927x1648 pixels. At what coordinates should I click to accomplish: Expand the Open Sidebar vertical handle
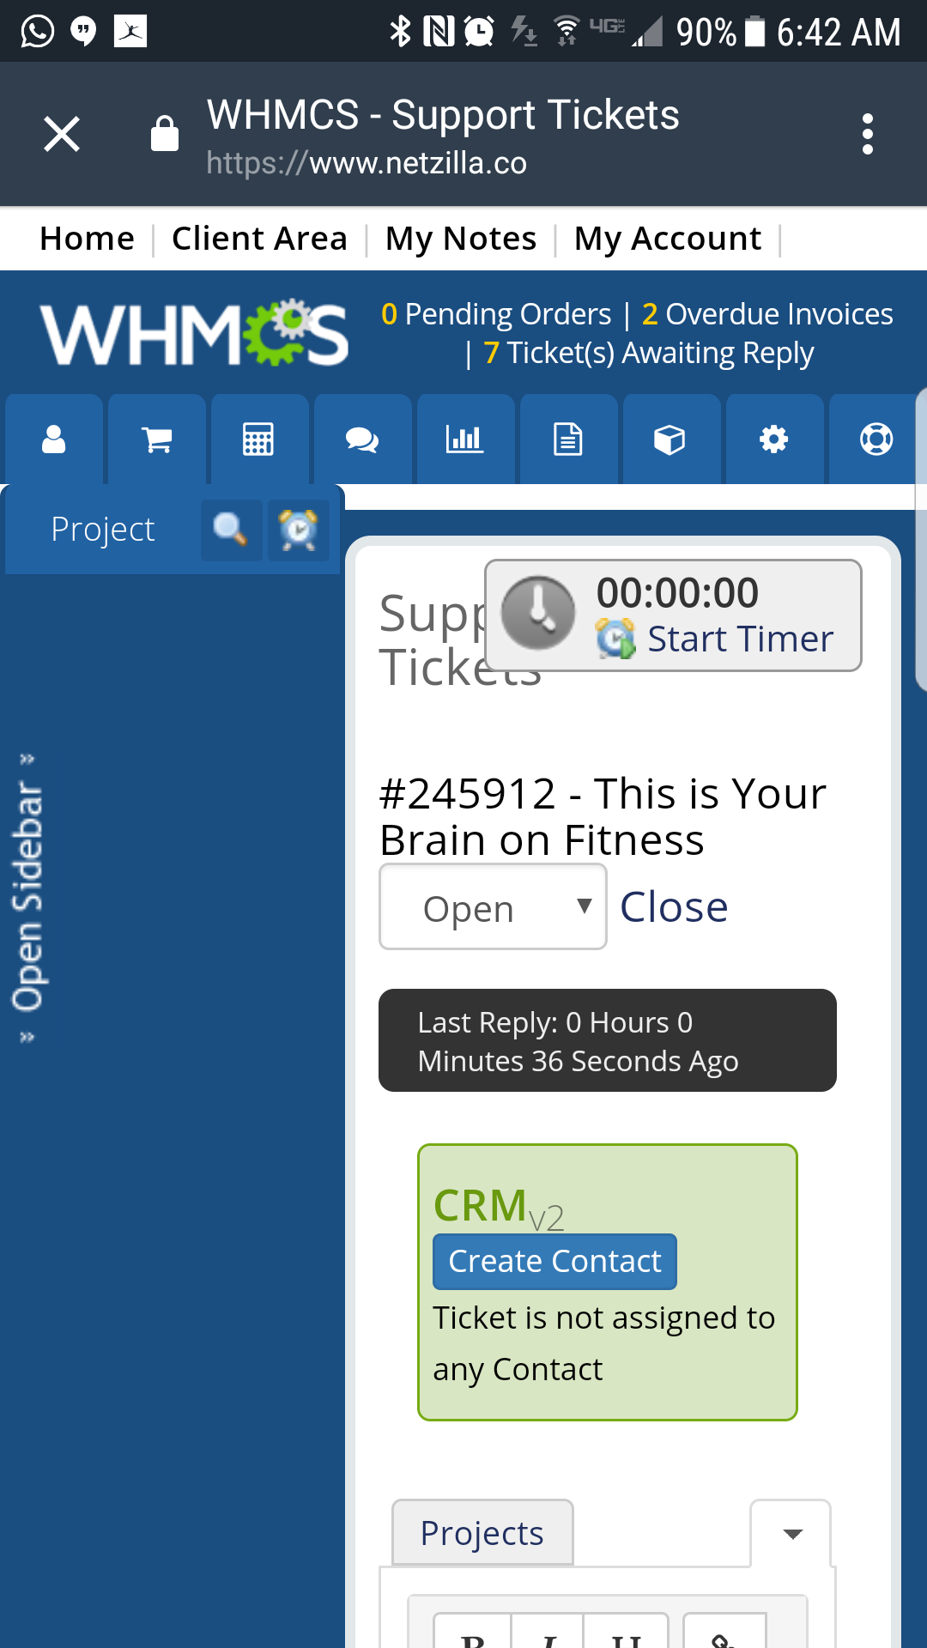[x=27, y=897]
